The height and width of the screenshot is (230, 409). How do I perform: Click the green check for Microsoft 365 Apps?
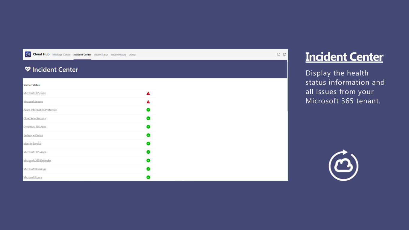coord(148,152)
